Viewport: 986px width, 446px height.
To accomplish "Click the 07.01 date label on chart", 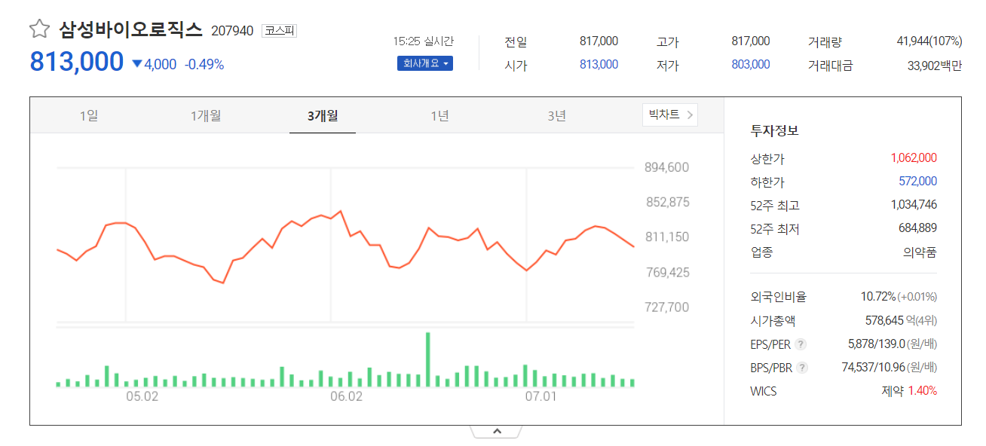I will click(540, 396).
